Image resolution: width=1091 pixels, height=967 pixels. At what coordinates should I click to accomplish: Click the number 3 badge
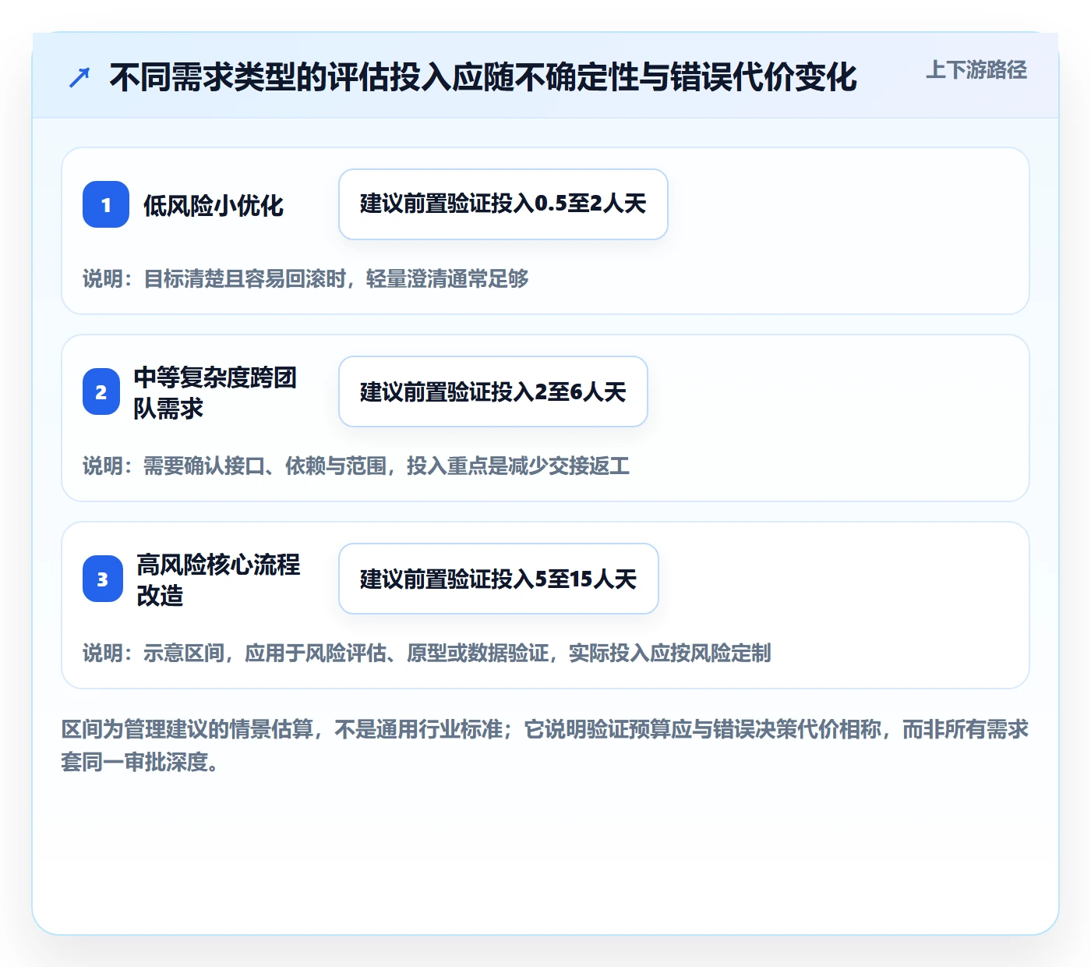(103, 579)
